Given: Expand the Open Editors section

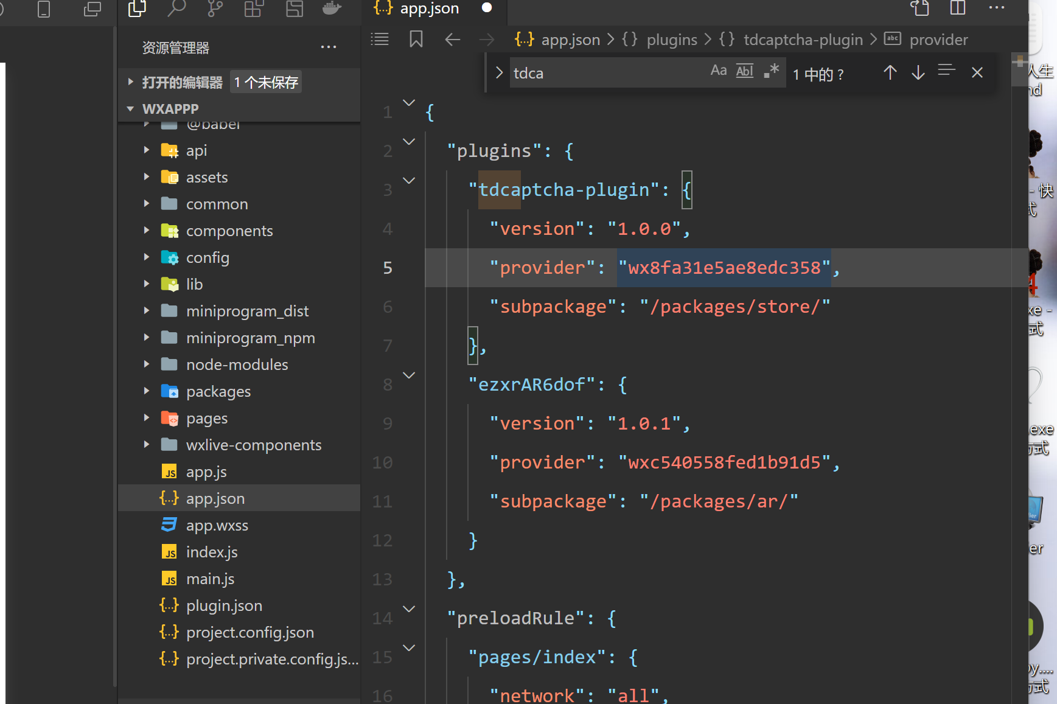Looking at the screenshot, I should pyautogui.click(x=130, y=82).
